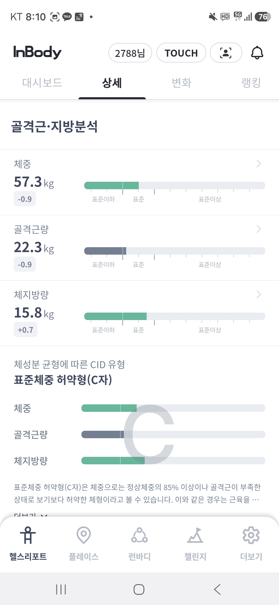
Task: Tap the face scan profile icon
Action: click(x=226, y=53)
